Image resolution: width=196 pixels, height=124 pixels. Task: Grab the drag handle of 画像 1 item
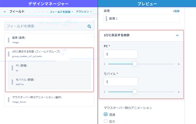pyautogui.click(x=106, y=19)
